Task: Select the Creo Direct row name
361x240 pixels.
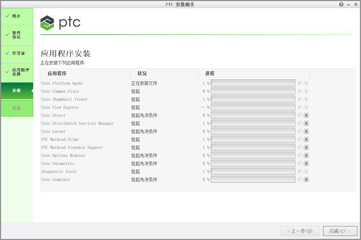Action: pos(53,115)
